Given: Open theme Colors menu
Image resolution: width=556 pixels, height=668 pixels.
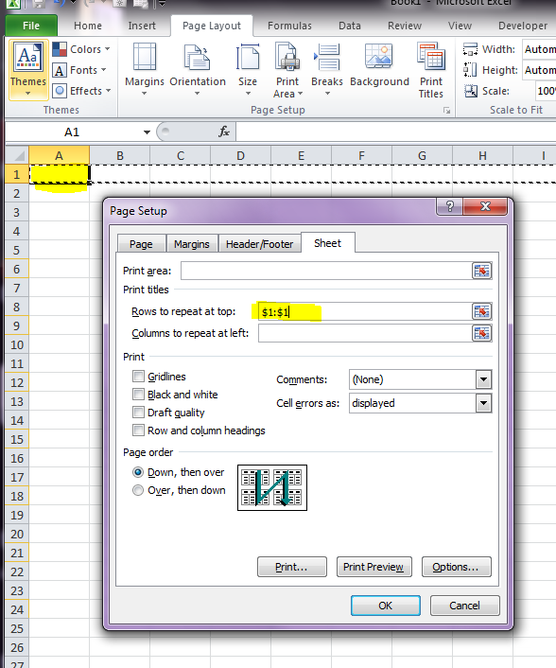Looking at the screenshot, I should pyautogui.click(x=81, y=49).
